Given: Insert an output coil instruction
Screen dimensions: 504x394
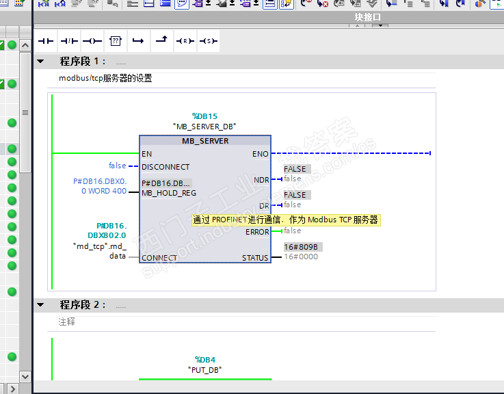Looking at the screenshot, I should pos(92,41).
